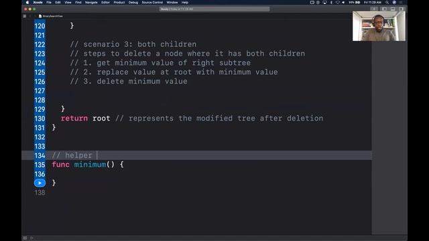Click comment 'steps to delete a node where it has both children'
This screenshot has height=241, width=429.
tap(188, 54)
